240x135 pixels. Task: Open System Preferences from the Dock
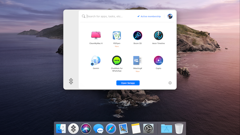click(148, 129)
